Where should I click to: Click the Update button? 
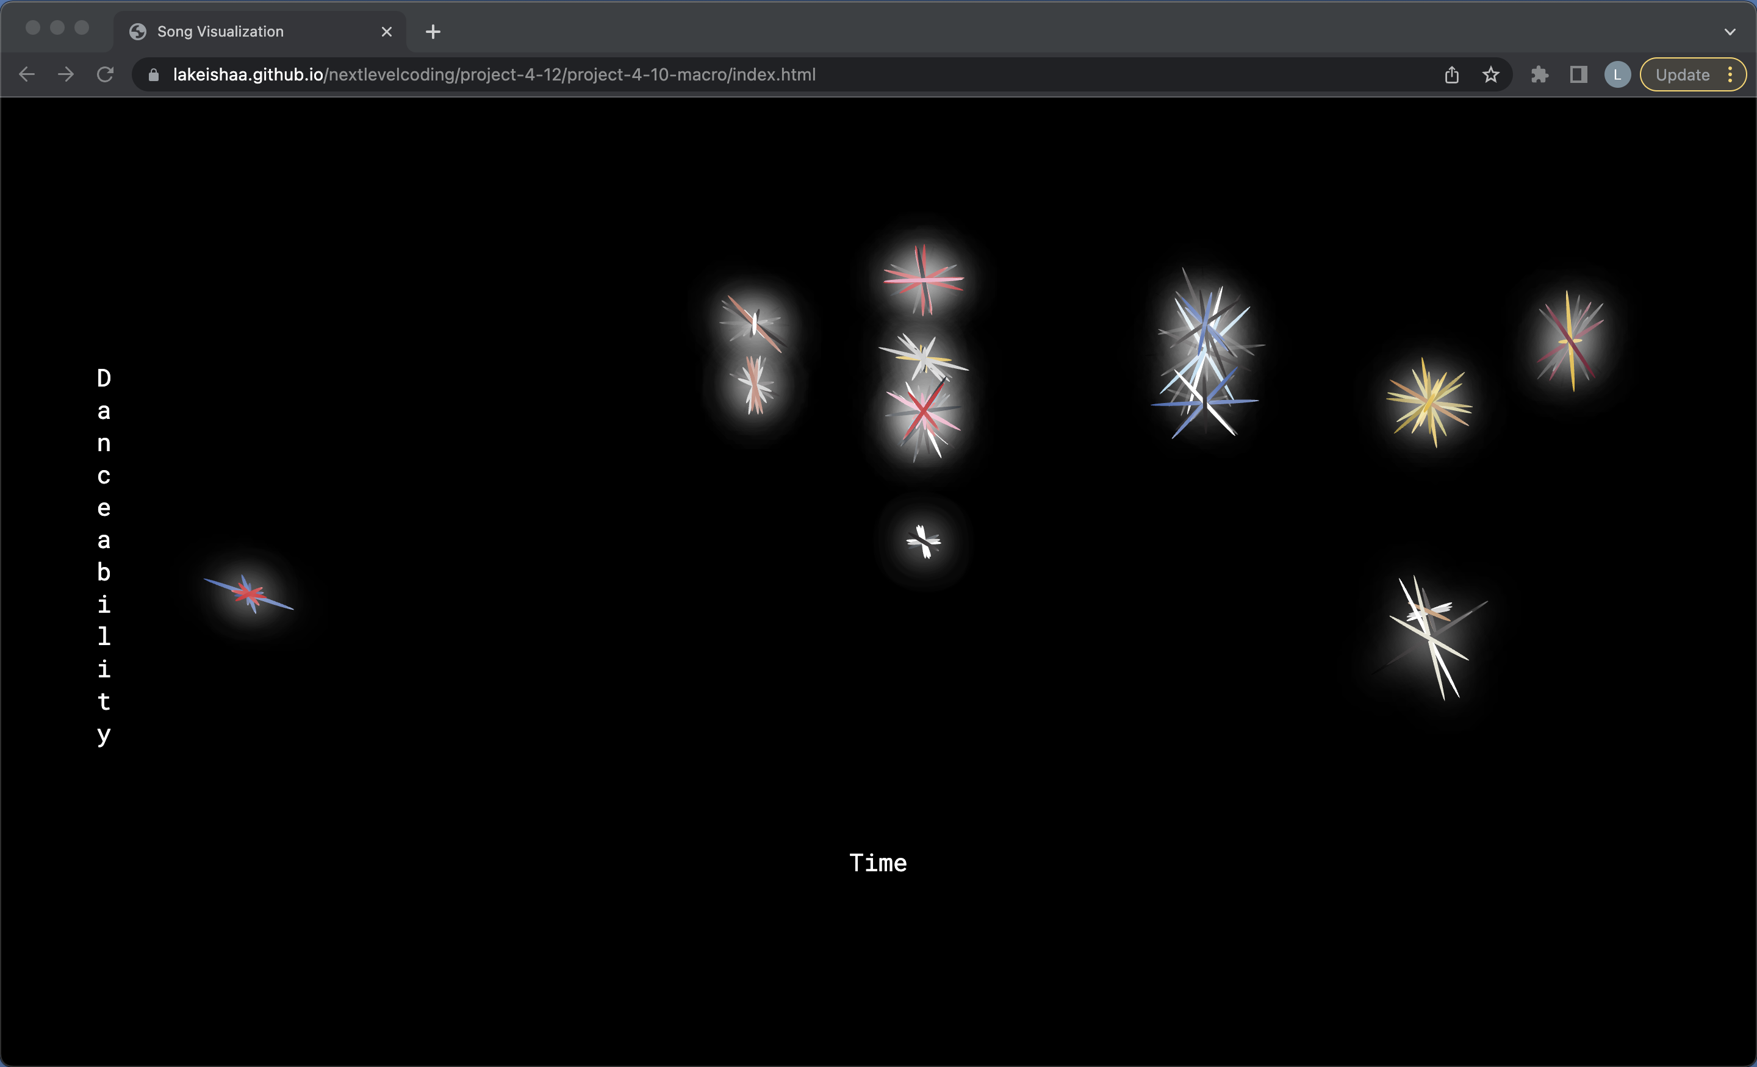pos(1681,75)
